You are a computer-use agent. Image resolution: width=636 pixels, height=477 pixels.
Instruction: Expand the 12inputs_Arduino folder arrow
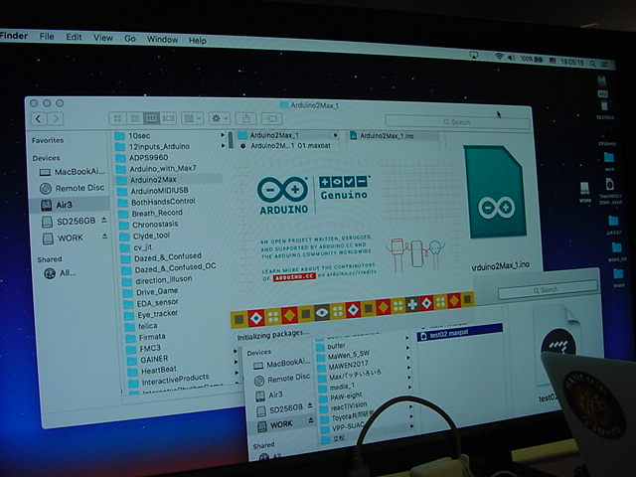(223, 145)
